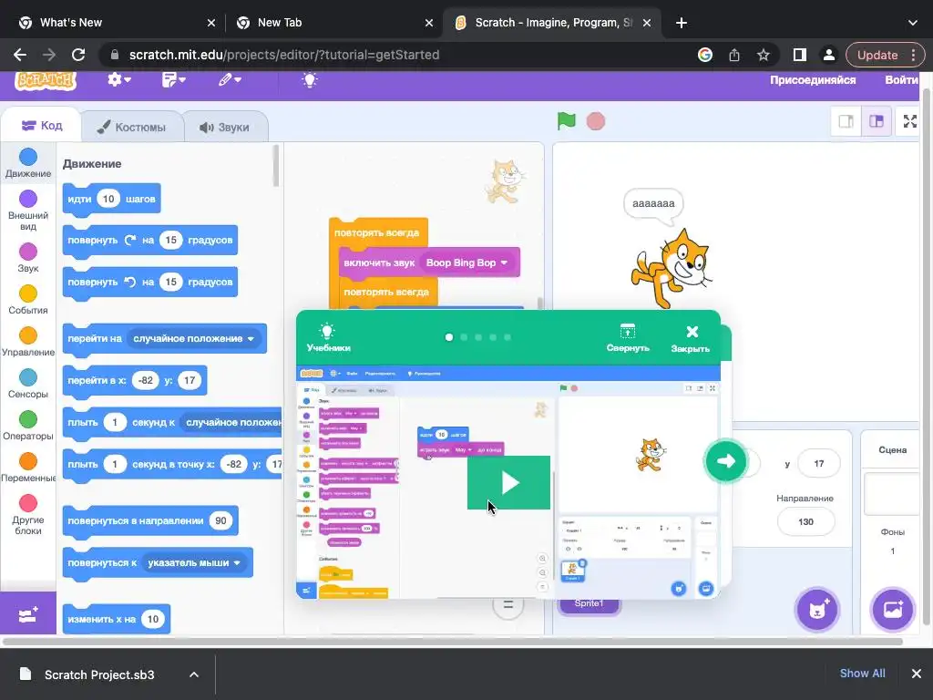Open the Edit pencil menu dropdown
This screenshot has height=700, width=933.
tap(229, 80)
